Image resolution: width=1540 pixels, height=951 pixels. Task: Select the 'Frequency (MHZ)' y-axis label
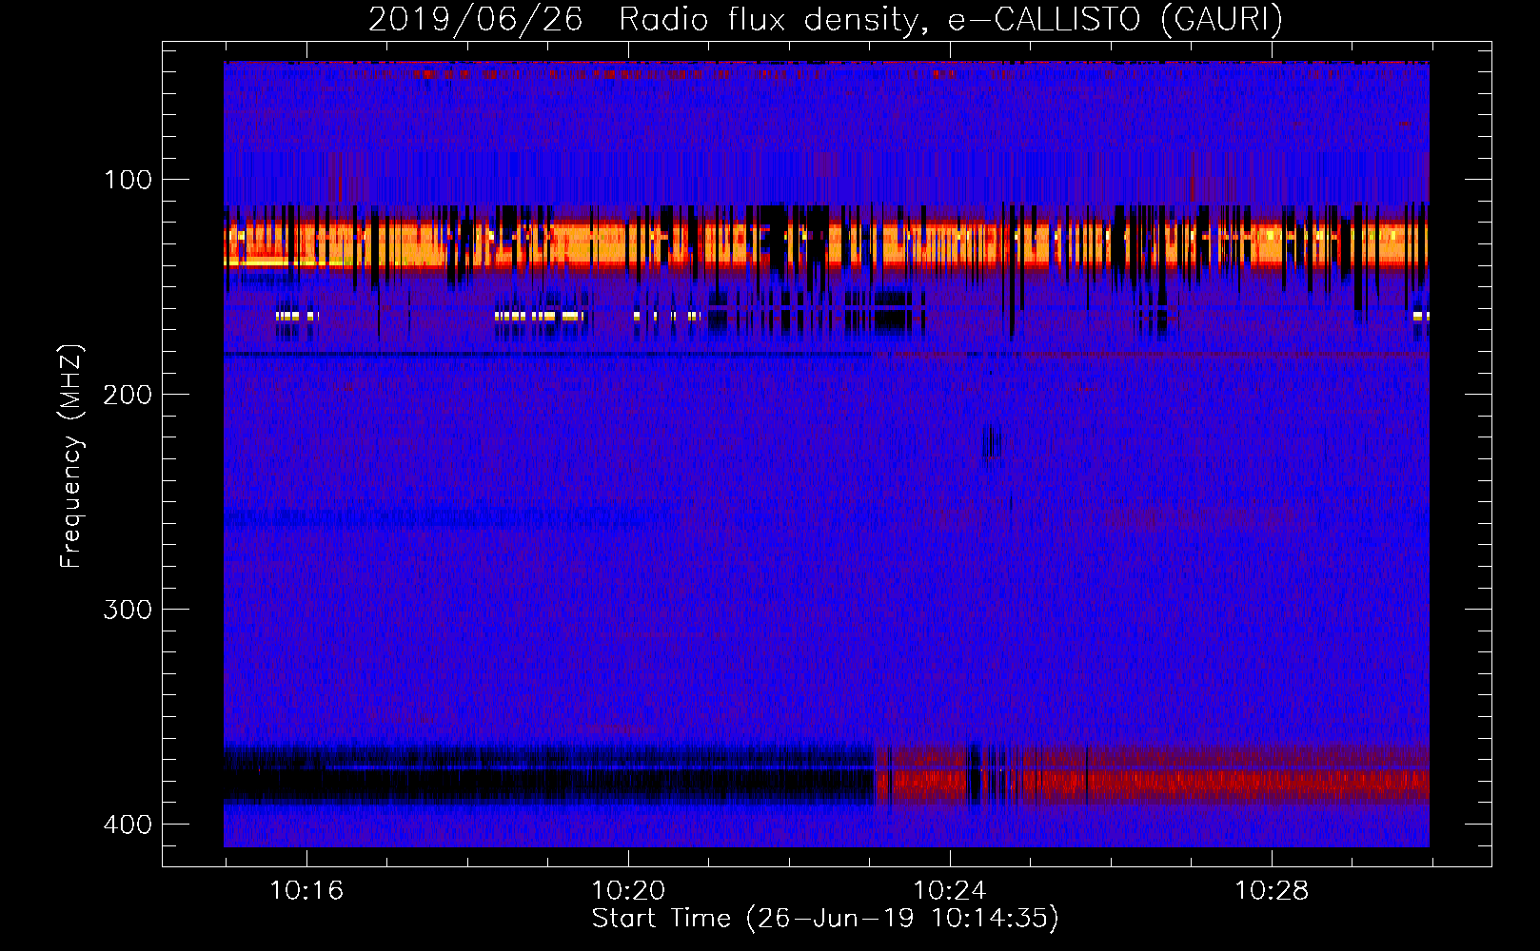tap(71, 456)
